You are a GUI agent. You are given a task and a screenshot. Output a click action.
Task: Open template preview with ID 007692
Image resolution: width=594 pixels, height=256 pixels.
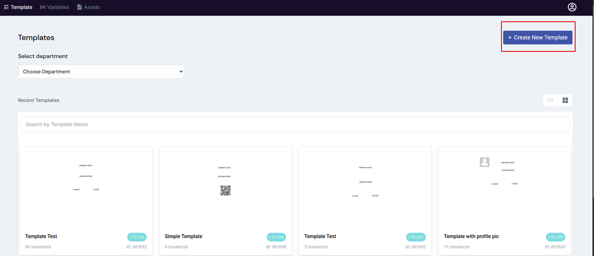coord(365,187)
